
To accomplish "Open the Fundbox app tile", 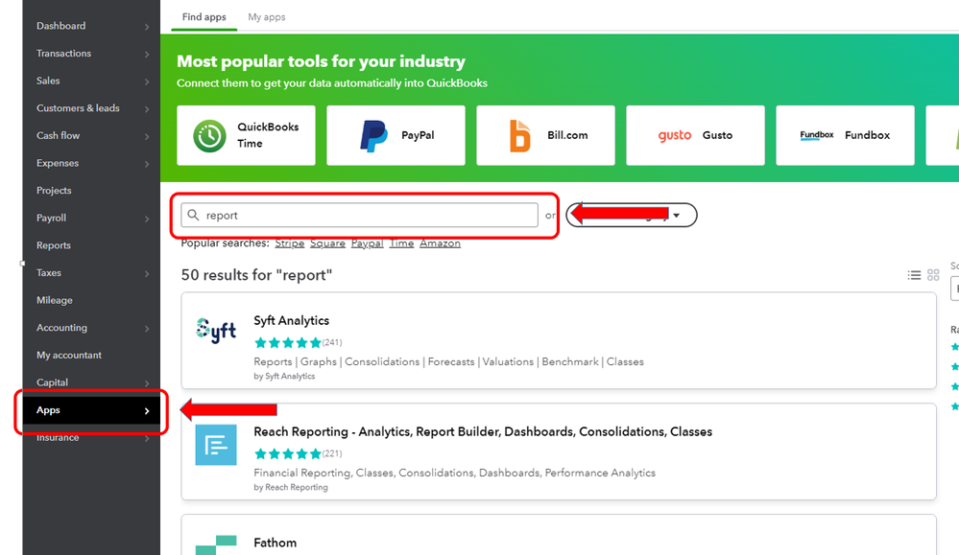I will [845, 135].
